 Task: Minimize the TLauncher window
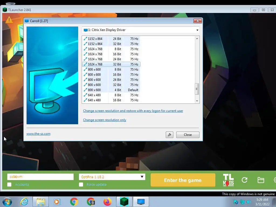click(254, 10)
